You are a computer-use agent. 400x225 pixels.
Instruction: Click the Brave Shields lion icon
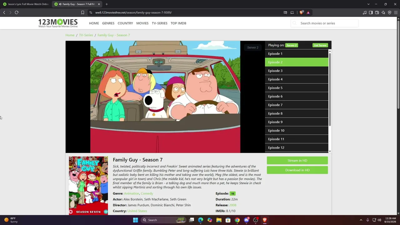tap(301, 12)
